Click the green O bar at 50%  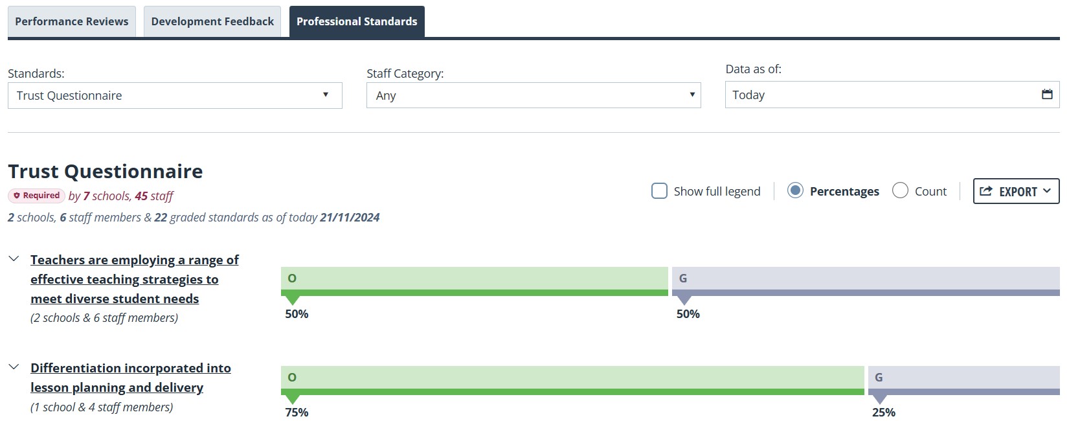(475, 281)
